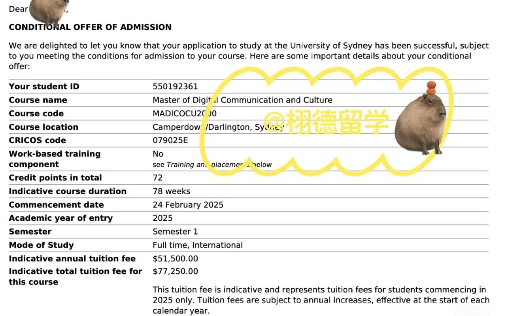The width and height of the screenshot is (506, 316).
Task: Click the "Course location" row label
Action: (43, 127)
